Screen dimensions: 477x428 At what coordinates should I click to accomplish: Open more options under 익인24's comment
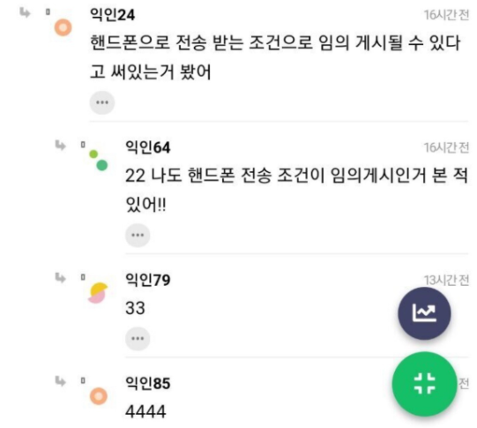(x=102, y=102)
